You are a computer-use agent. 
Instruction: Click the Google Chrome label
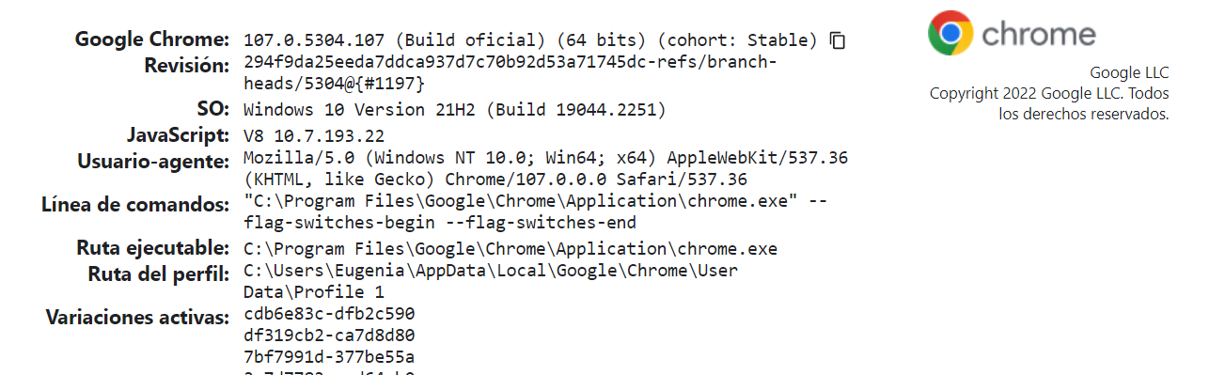152,39
